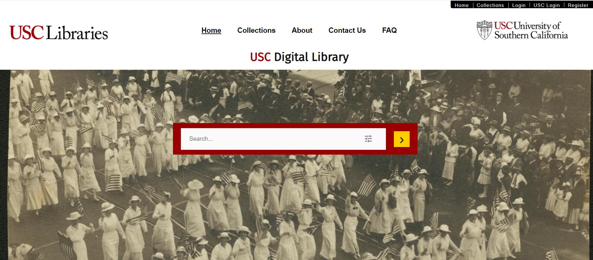Click the Register link

tap(578, 5)
